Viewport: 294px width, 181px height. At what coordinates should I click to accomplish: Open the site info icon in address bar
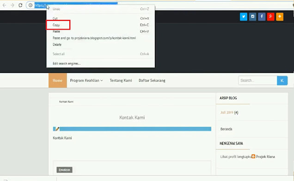(x=30, y=5)
